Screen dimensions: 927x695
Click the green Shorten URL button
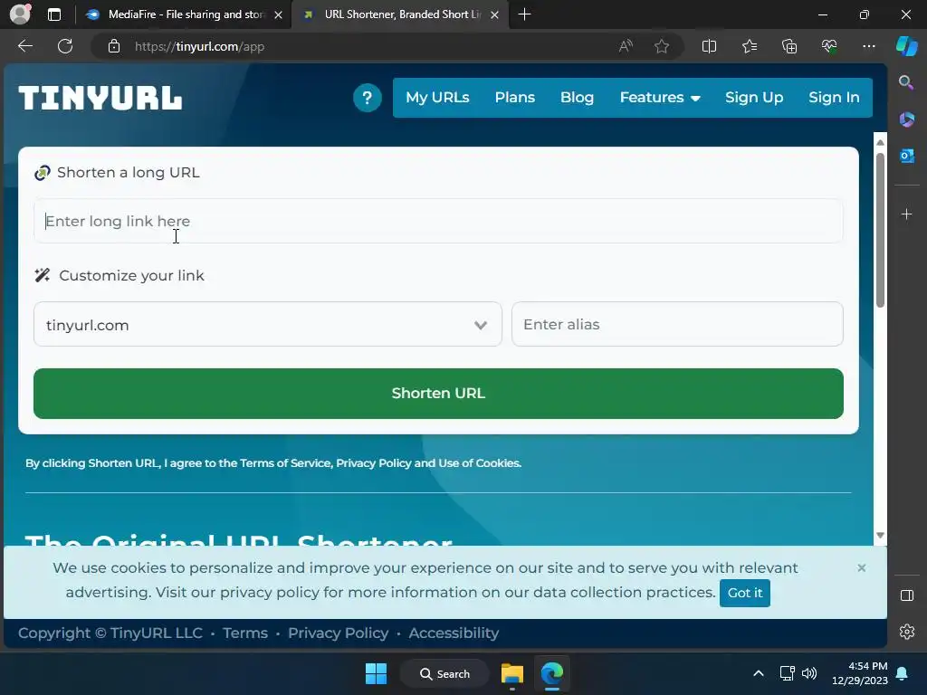point(438,394)
